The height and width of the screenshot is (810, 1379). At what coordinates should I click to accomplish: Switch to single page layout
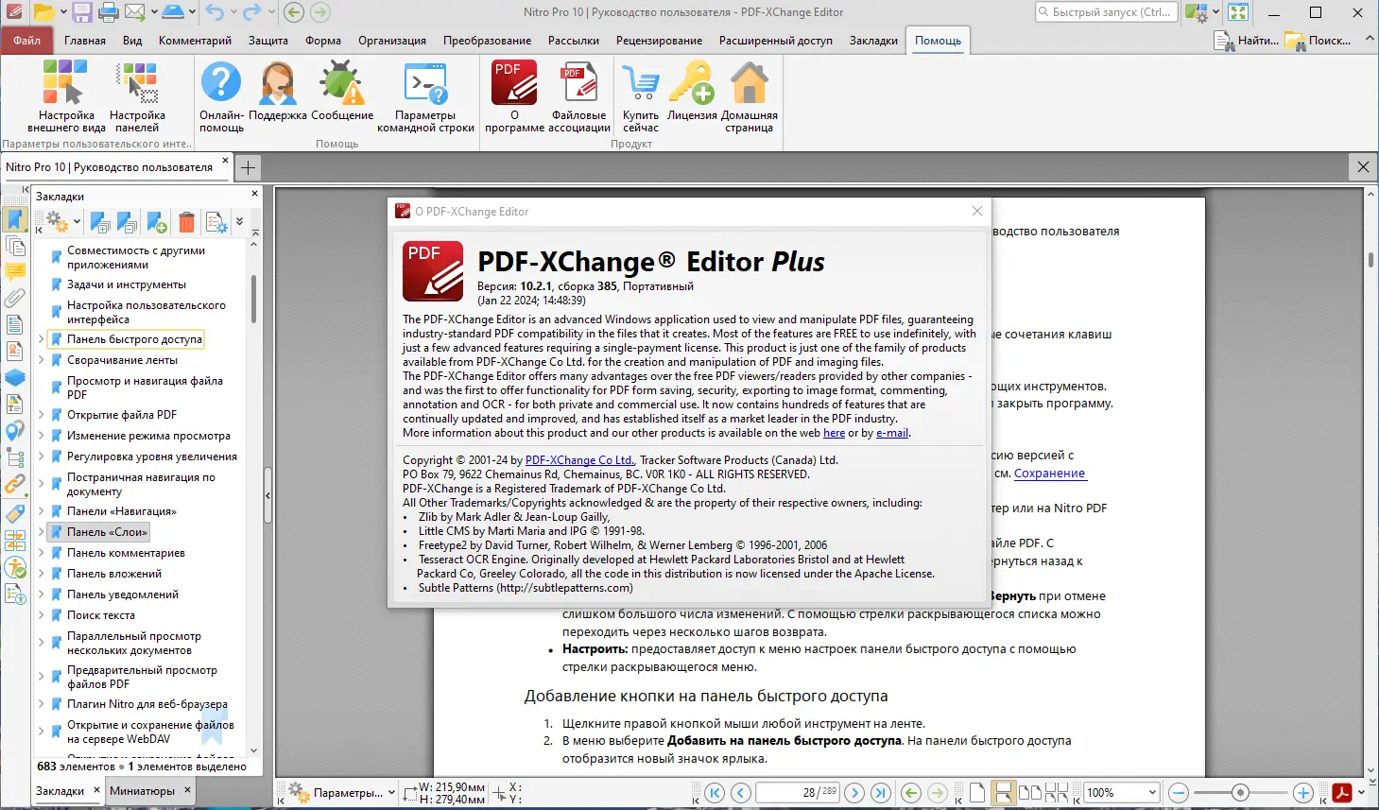[977, 793]
